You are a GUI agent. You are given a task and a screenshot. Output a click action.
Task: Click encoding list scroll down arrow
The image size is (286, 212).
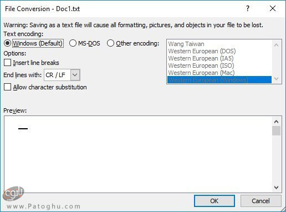[277, 79]
